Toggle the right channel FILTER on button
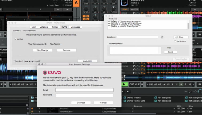This screenshot has height=115, width=202. click(116, 12)
